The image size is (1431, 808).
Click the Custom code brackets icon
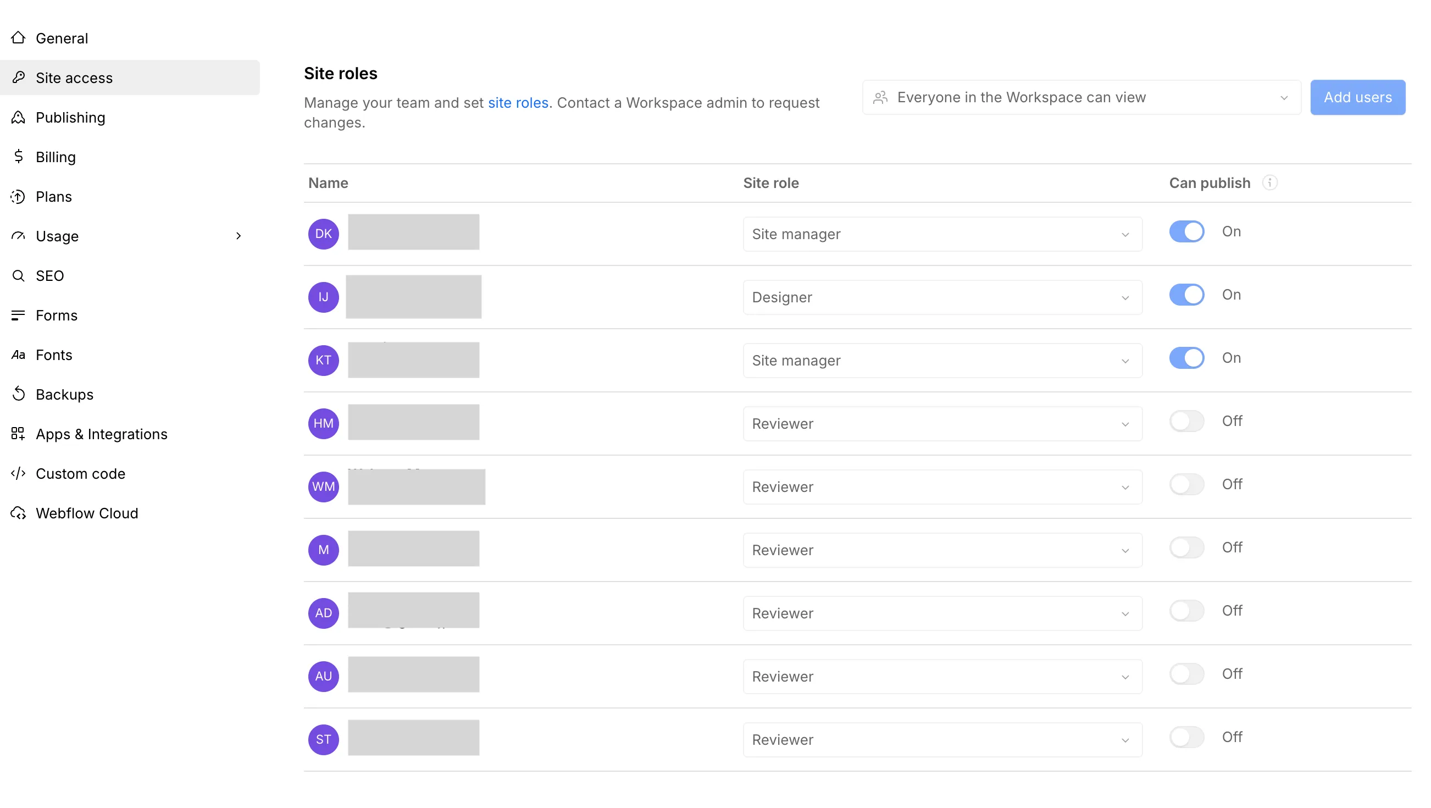[x=18, y=473]
